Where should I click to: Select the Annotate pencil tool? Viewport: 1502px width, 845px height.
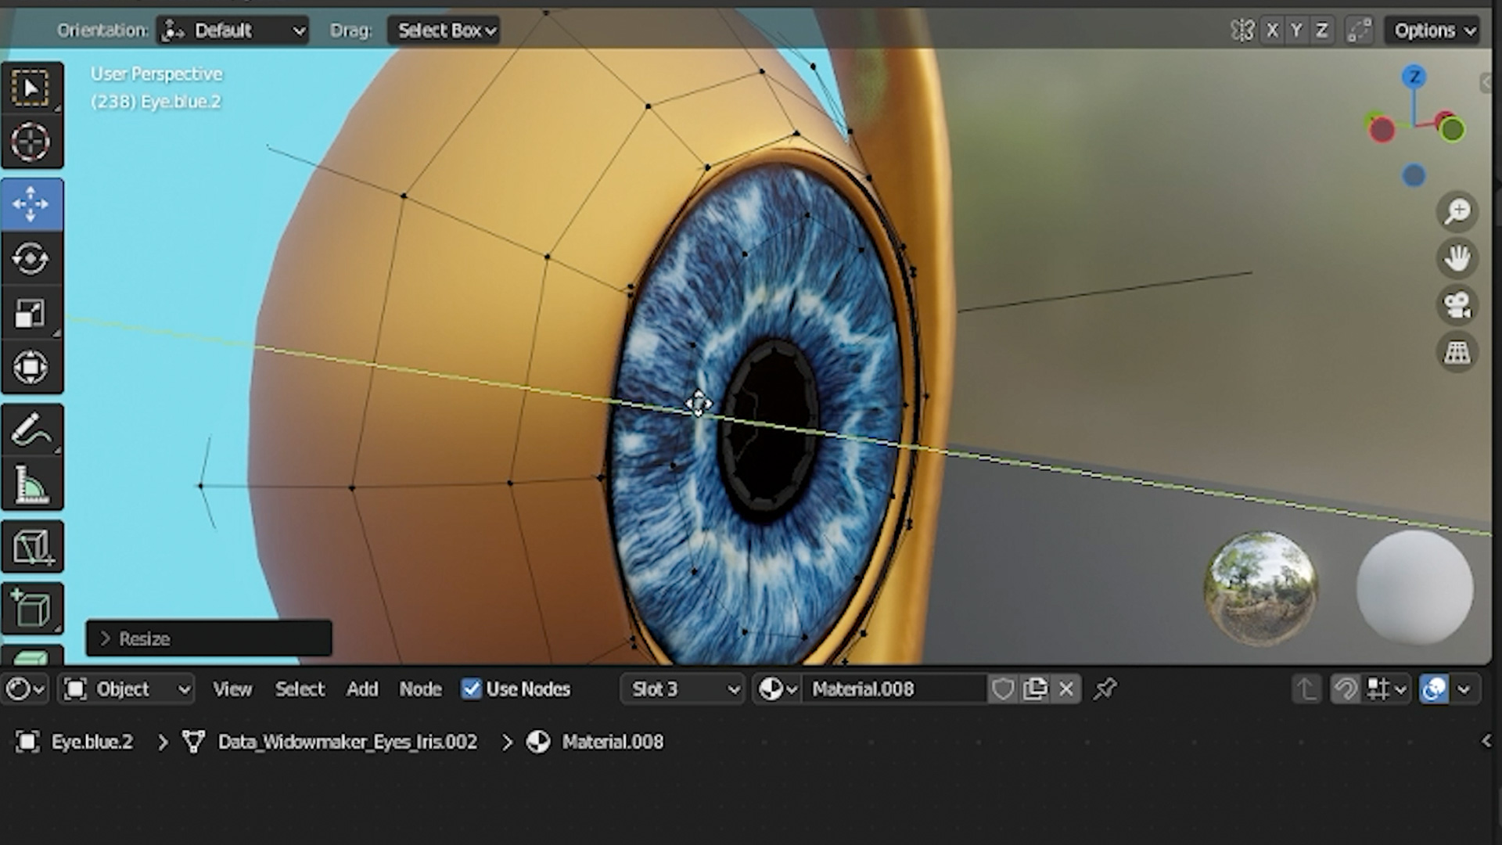31,430
